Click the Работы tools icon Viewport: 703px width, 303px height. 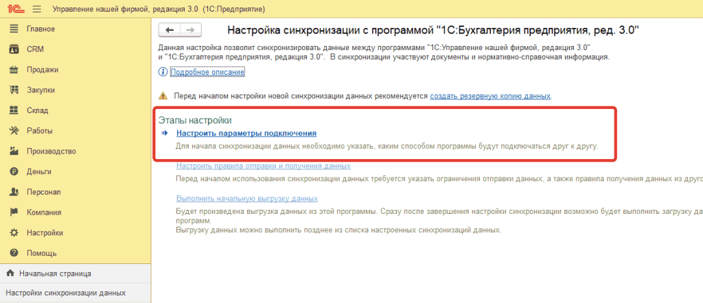tap(14, 131)
